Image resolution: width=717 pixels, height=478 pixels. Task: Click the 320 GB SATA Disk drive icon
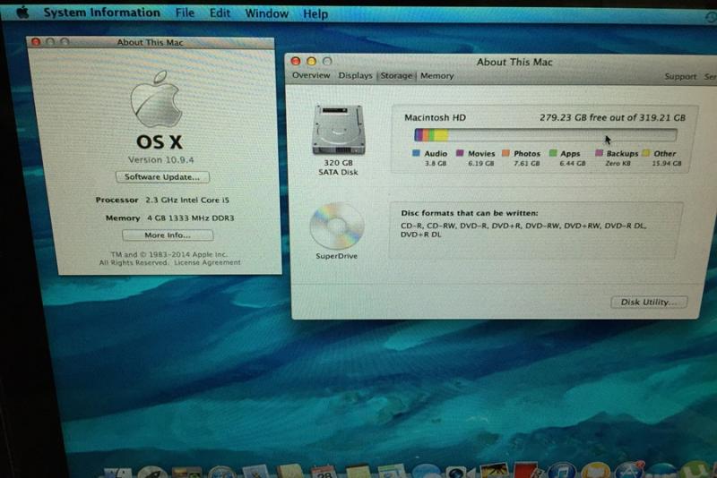[x=337, y=132]
